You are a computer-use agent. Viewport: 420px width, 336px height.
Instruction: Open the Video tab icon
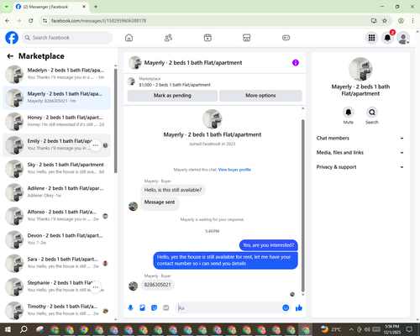click(x=207, y=38)
